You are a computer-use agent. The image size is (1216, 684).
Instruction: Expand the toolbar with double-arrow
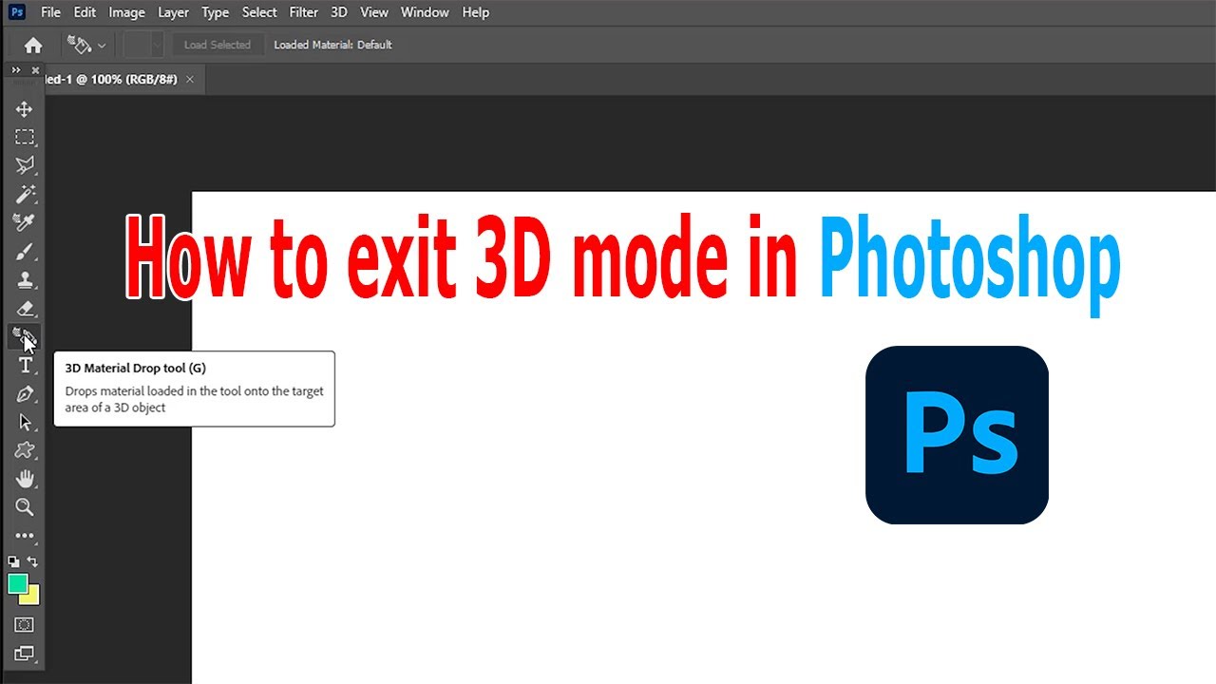click(15, 70)
